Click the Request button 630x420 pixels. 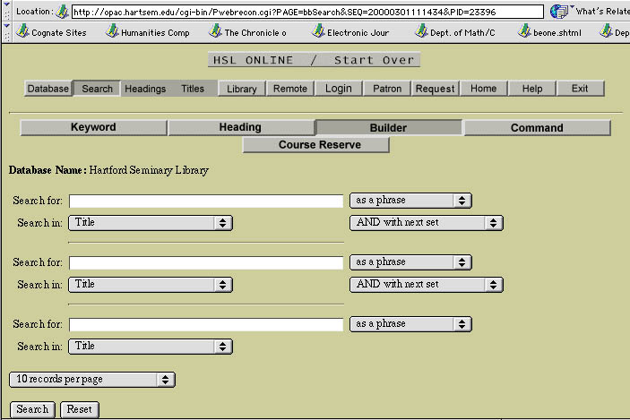click(435, 89)
